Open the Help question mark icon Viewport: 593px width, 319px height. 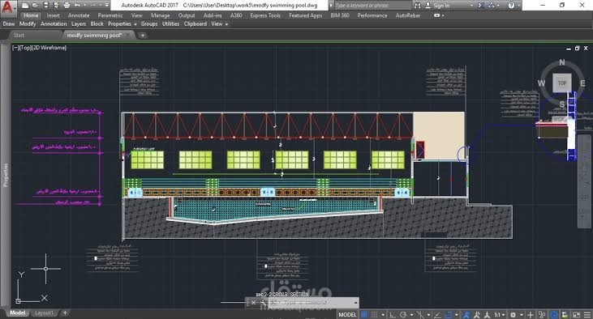[x=511, y=6]
